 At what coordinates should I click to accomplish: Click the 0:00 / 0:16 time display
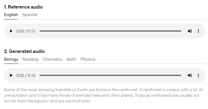(26, 75)
